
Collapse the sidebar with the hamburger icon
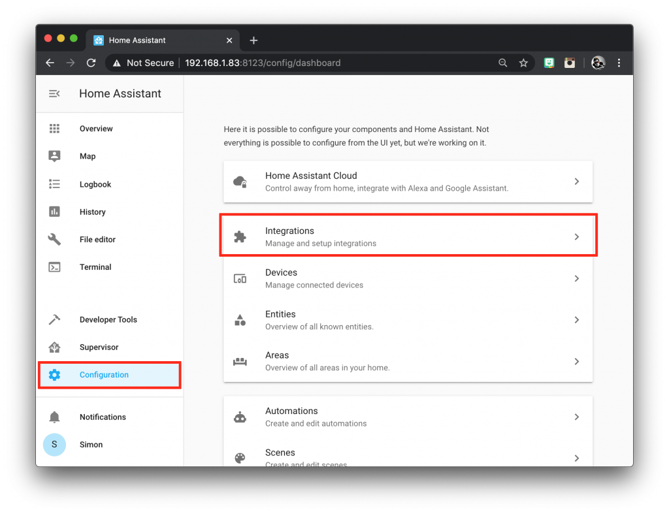(54, 93)
